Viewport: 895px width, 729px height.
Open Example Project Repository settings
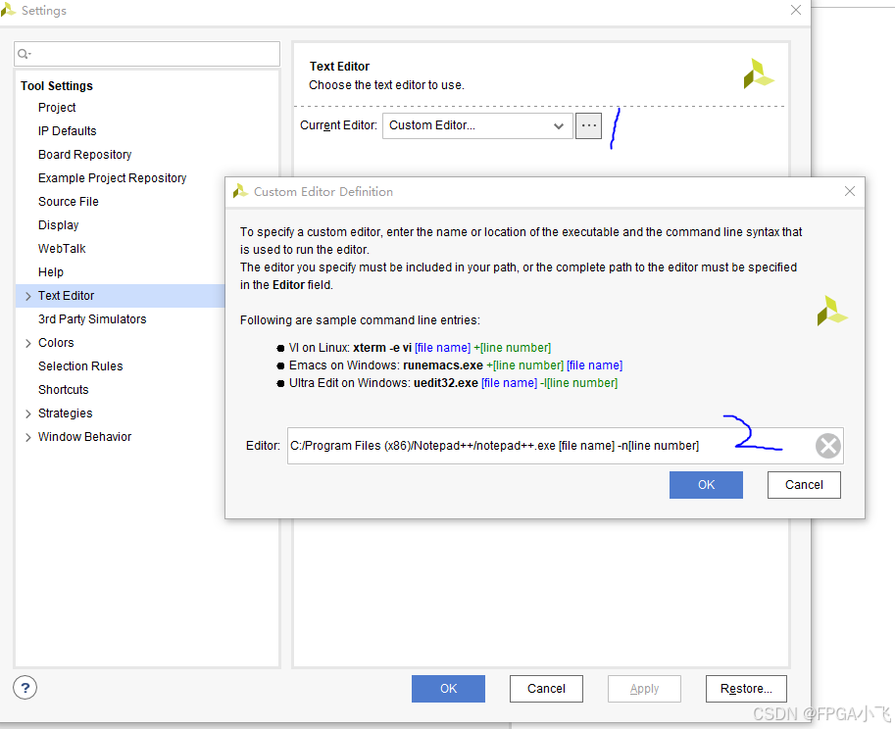[x=113, y=178]
